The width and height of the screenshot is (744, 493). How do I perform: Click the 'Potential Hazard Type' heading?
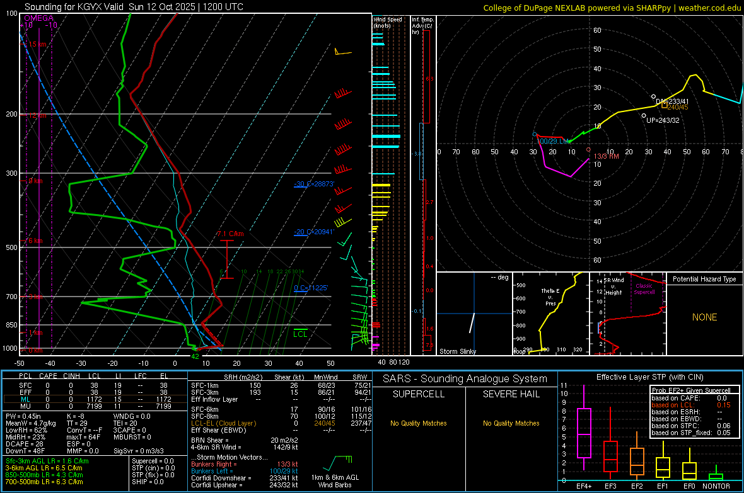705,279
